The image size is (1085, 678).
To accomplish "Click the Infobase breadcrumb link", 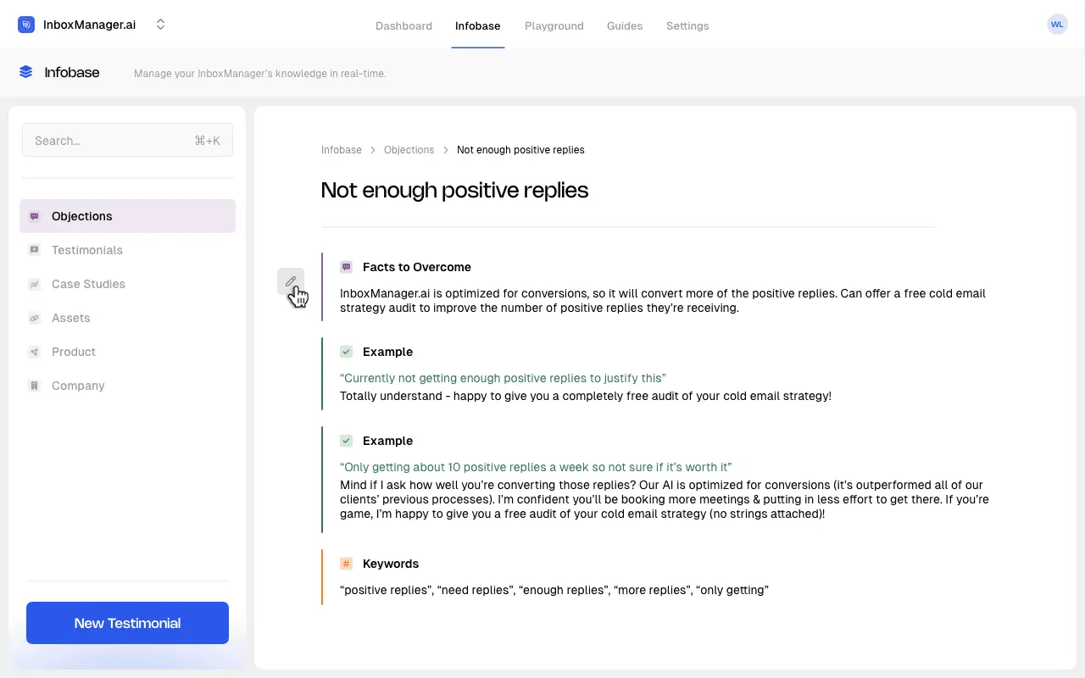I will [x=342, y=150].
